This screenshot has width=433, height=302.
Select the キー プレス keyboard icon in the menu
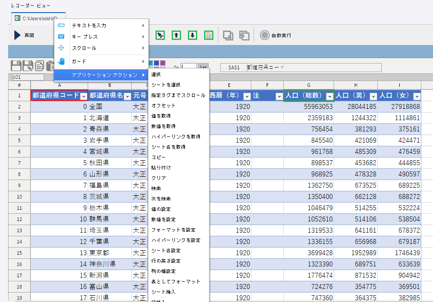click(x=61, y=36)
